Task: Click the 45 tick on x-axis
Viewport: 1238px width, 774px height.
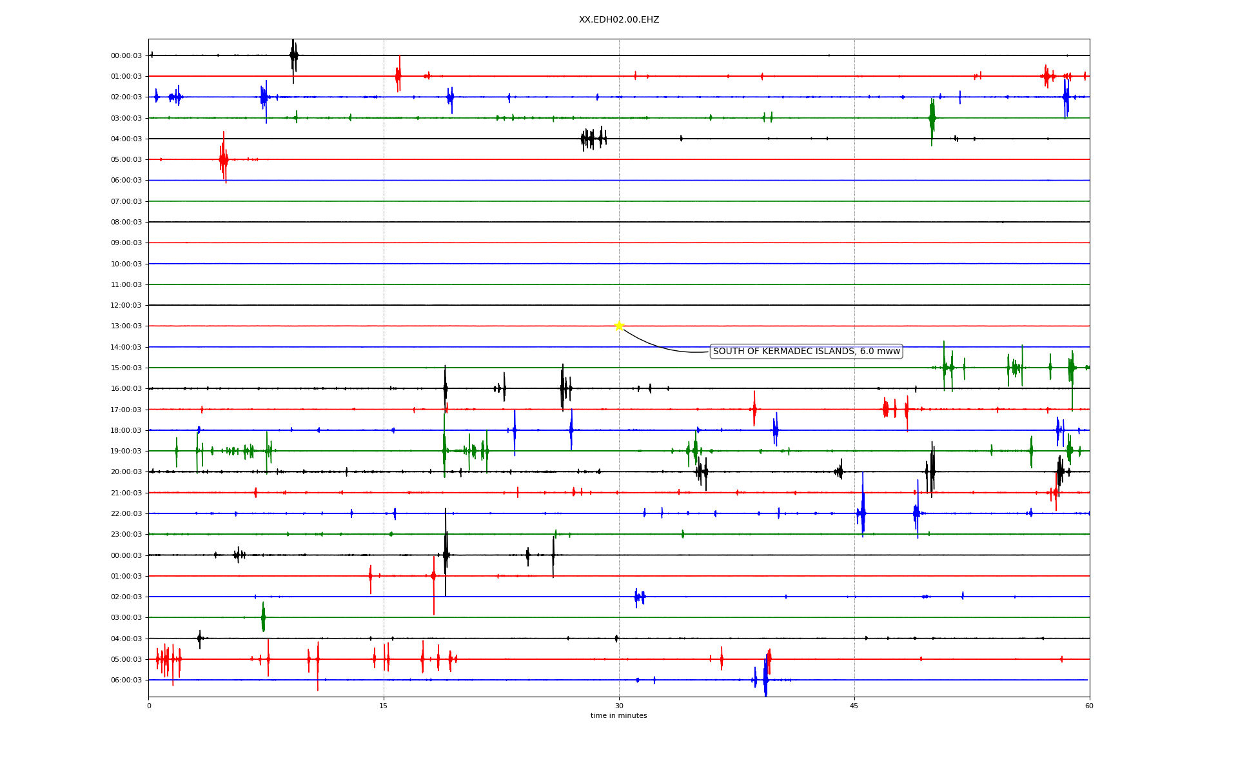Action: (854, 706)
